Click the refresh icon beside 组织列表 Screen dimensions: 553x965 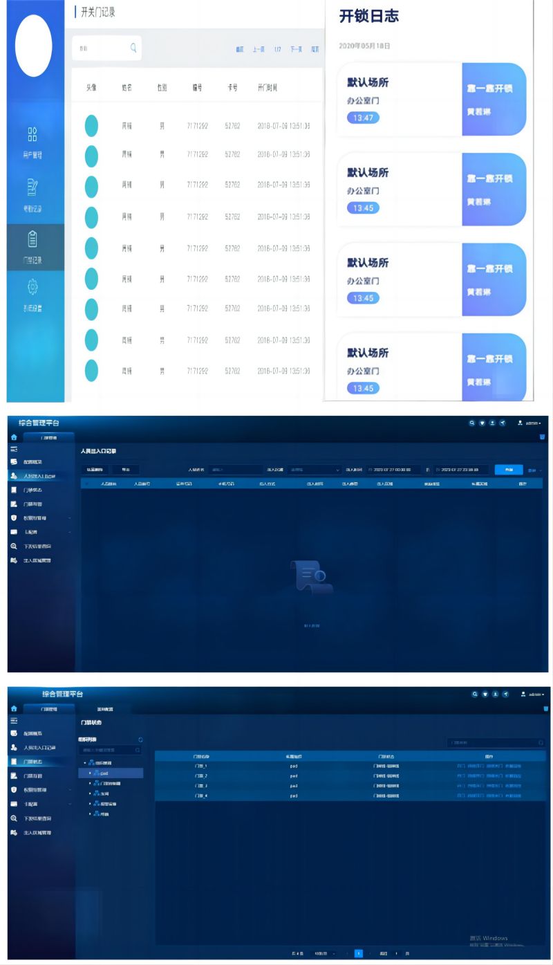click(x=140, y=740)
